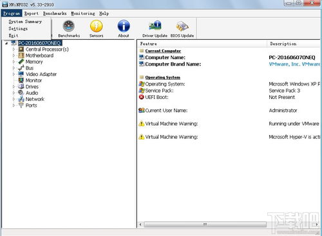Click the Motherboard tree icon

point(21,55)
